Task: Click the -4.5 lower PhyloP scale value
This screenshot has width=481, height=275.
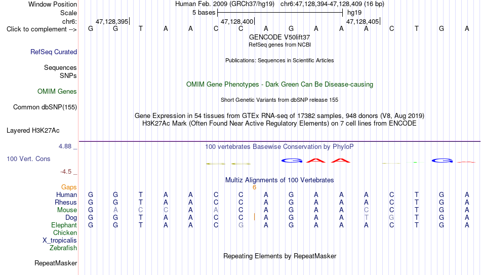Action: [x=66, y=172]
